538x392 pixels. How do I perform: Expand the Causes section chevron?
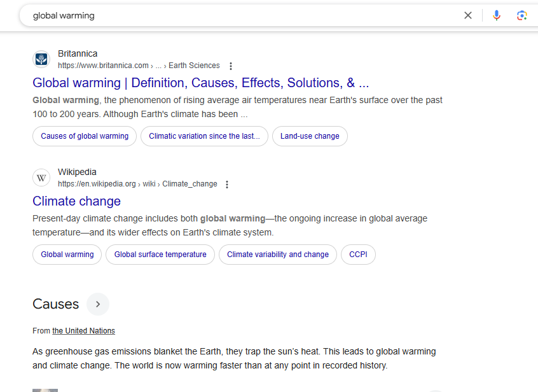click(x=98, y=304)
